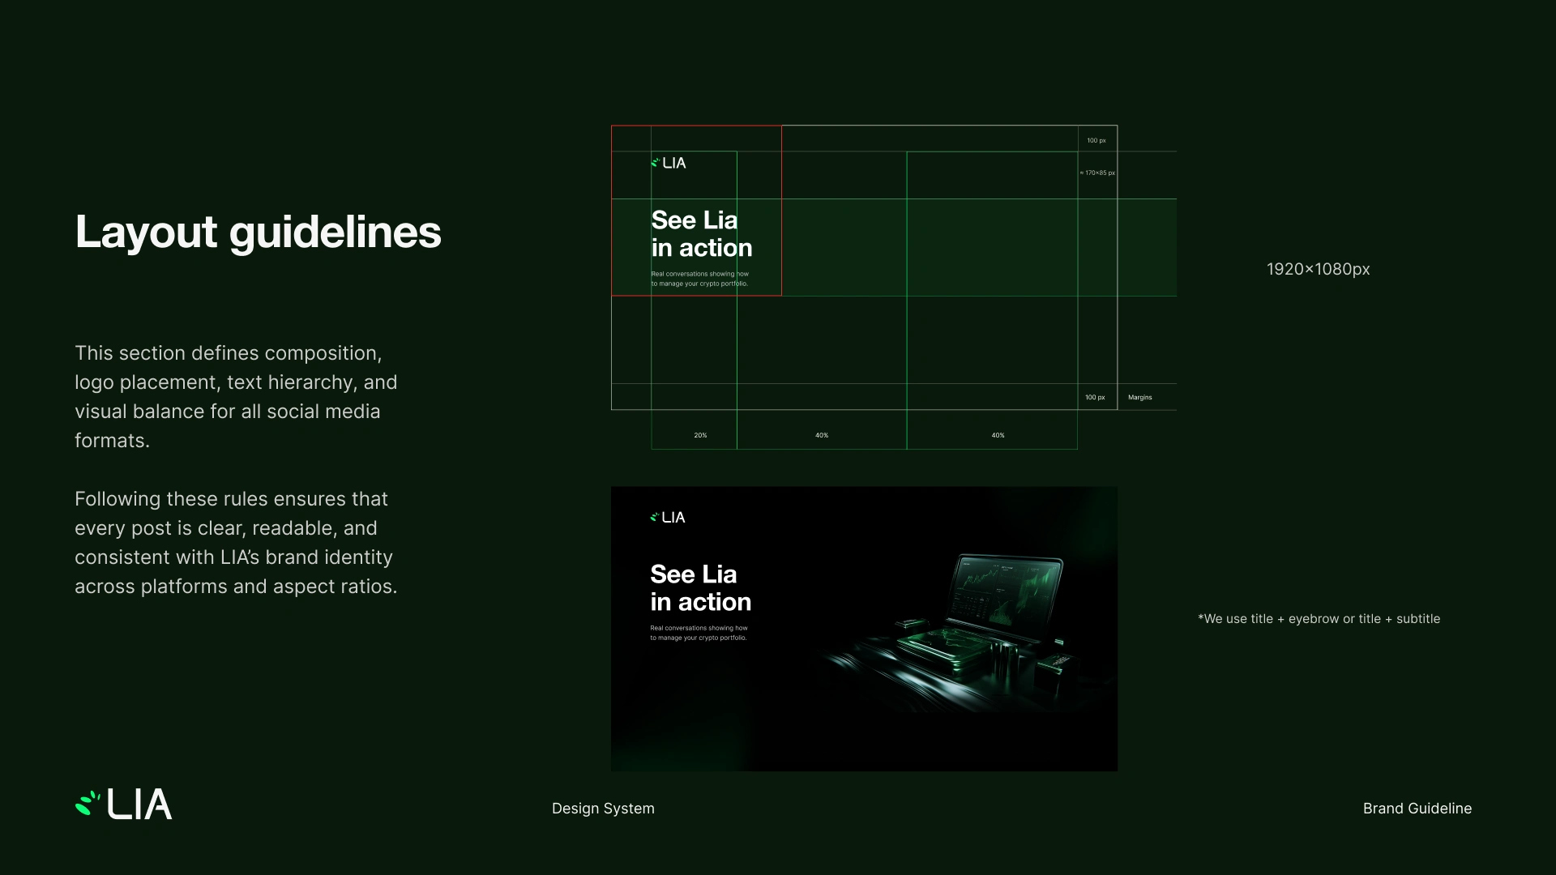1556x875 pixels.
Task: Click the large LIA logo bottom-left
Action: tap(123, 805)
